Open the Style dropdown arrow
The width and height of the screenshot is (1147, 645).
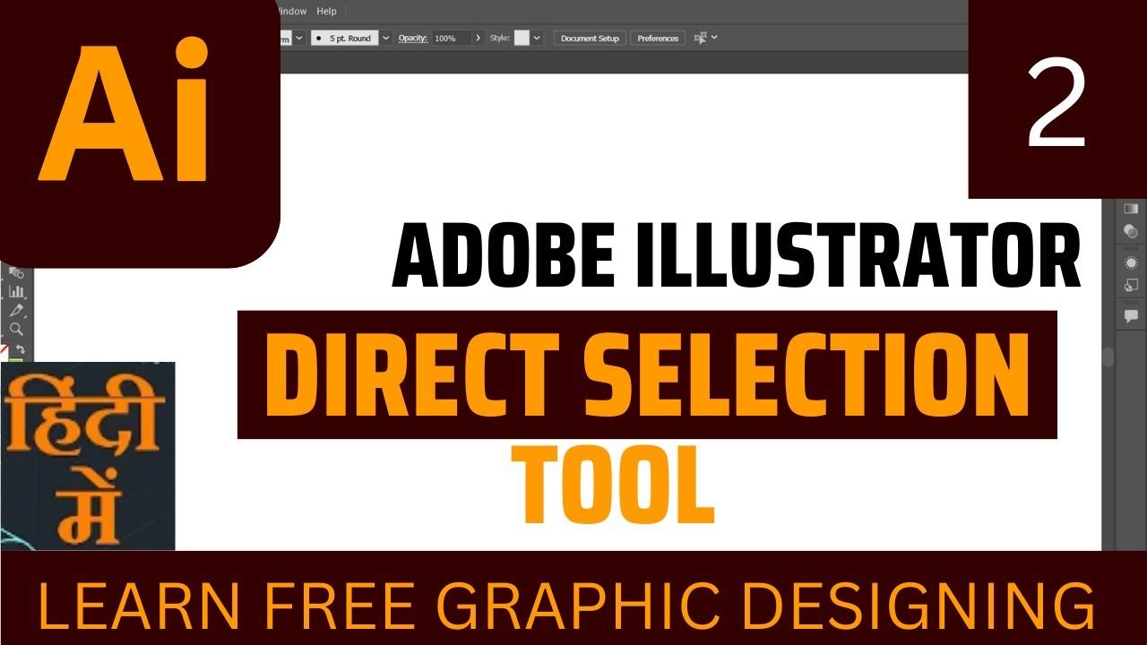pyautogui.click(x=537, y=38)
